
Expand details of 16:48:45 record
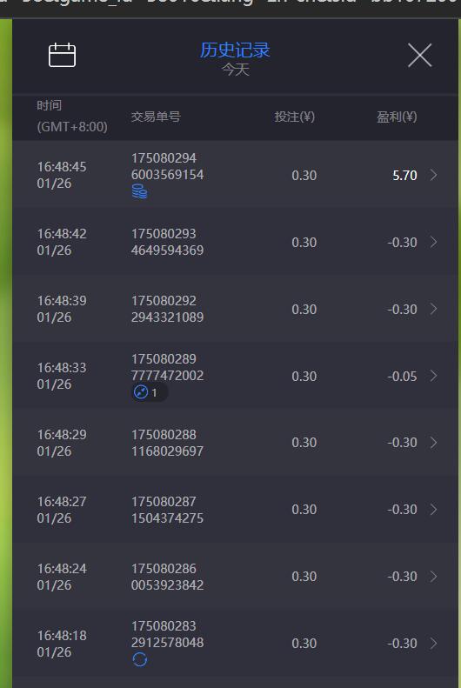433,175
